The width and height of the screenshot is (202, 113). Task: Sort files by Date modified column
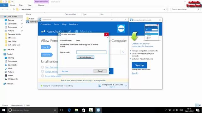click(x=70, y=14)
